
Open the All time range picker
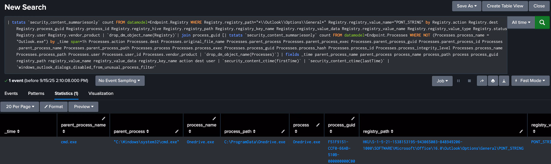point(521,23)
